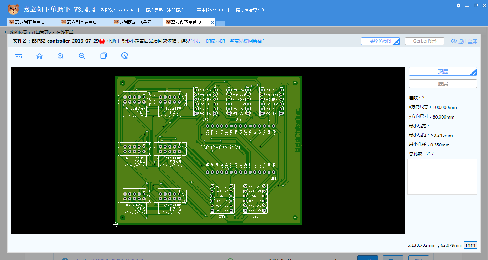Click the 最小线距 >0.245mm value
Screen dimensions: 488x260
coord(442,135)
